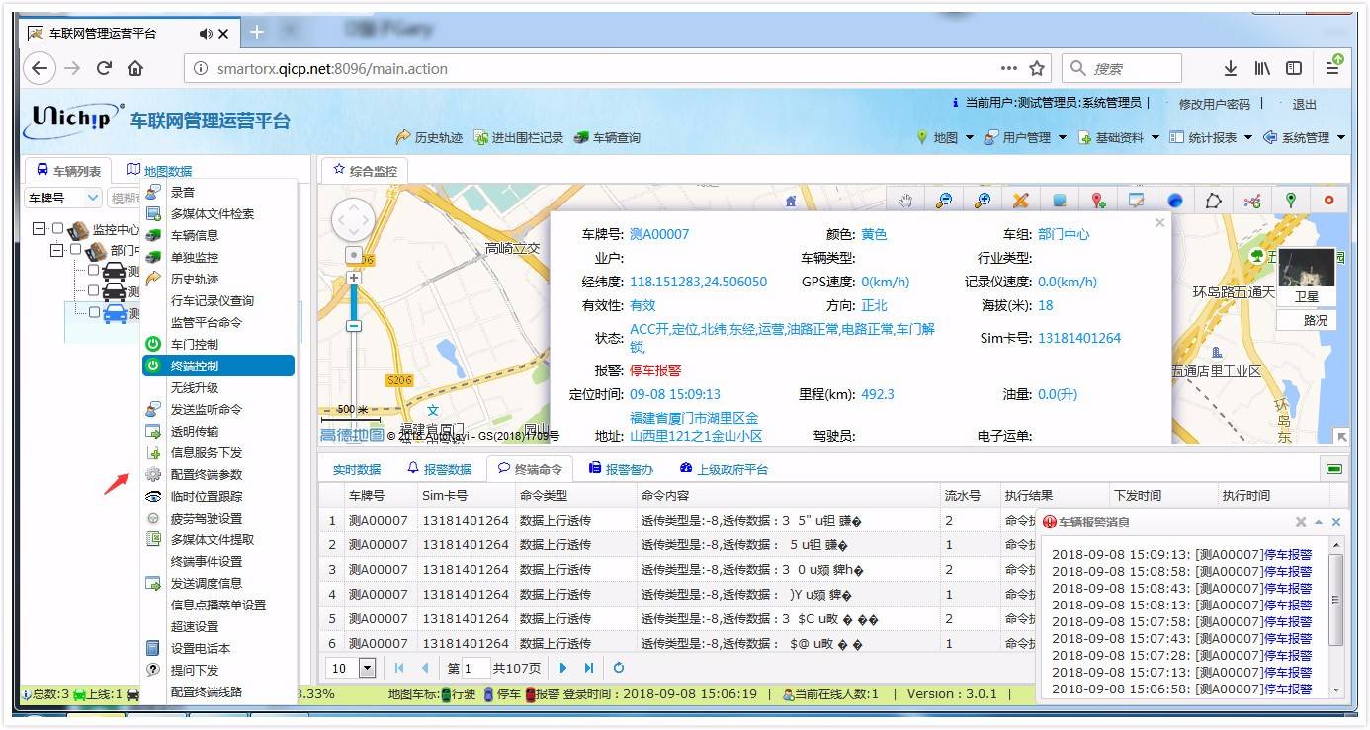The width and height of the screenshot is (1370, 730).
Task: Click the map zoom plus button
Action: (x=354, y=278)
